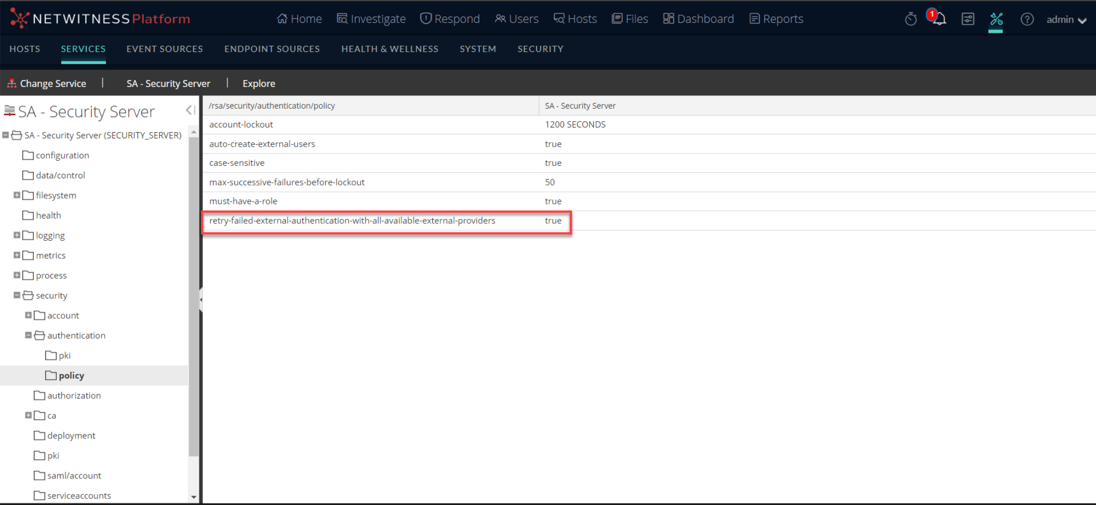Open the Change Service tree icon
The width and height of the screenshot is (1096, 505).
point(11,82)
